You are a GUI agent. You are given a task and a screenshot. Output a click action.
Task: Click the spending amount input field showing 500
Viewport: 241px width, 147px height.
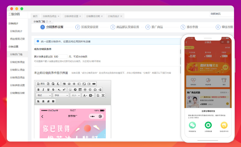[x=60, y=56]
